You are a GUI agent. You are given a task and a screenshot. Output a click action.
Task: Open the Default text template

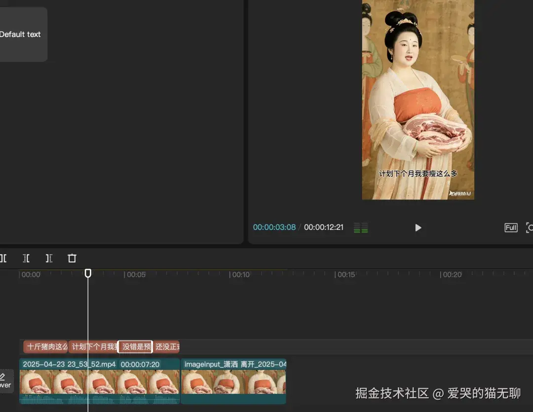[x=21, y=35]
